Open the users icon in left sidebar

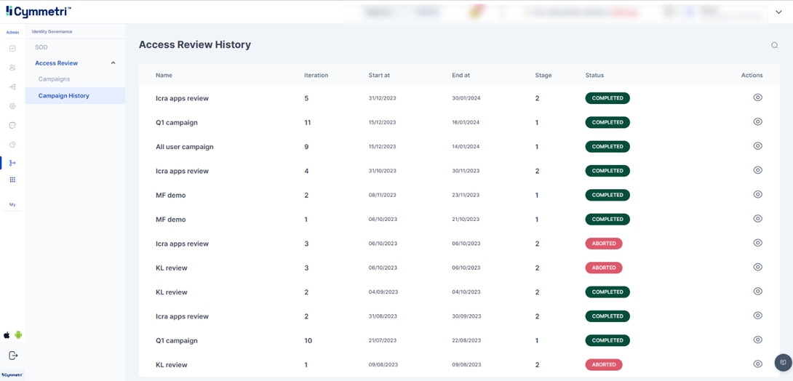[x=12, y=68]
